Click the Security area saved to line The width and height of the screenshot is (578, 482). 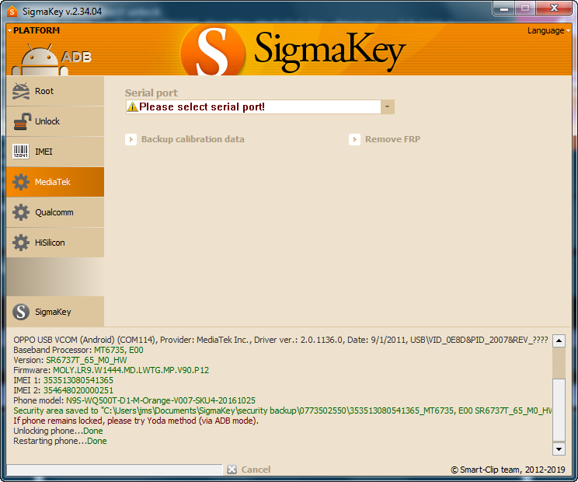[x=282, y=410]
